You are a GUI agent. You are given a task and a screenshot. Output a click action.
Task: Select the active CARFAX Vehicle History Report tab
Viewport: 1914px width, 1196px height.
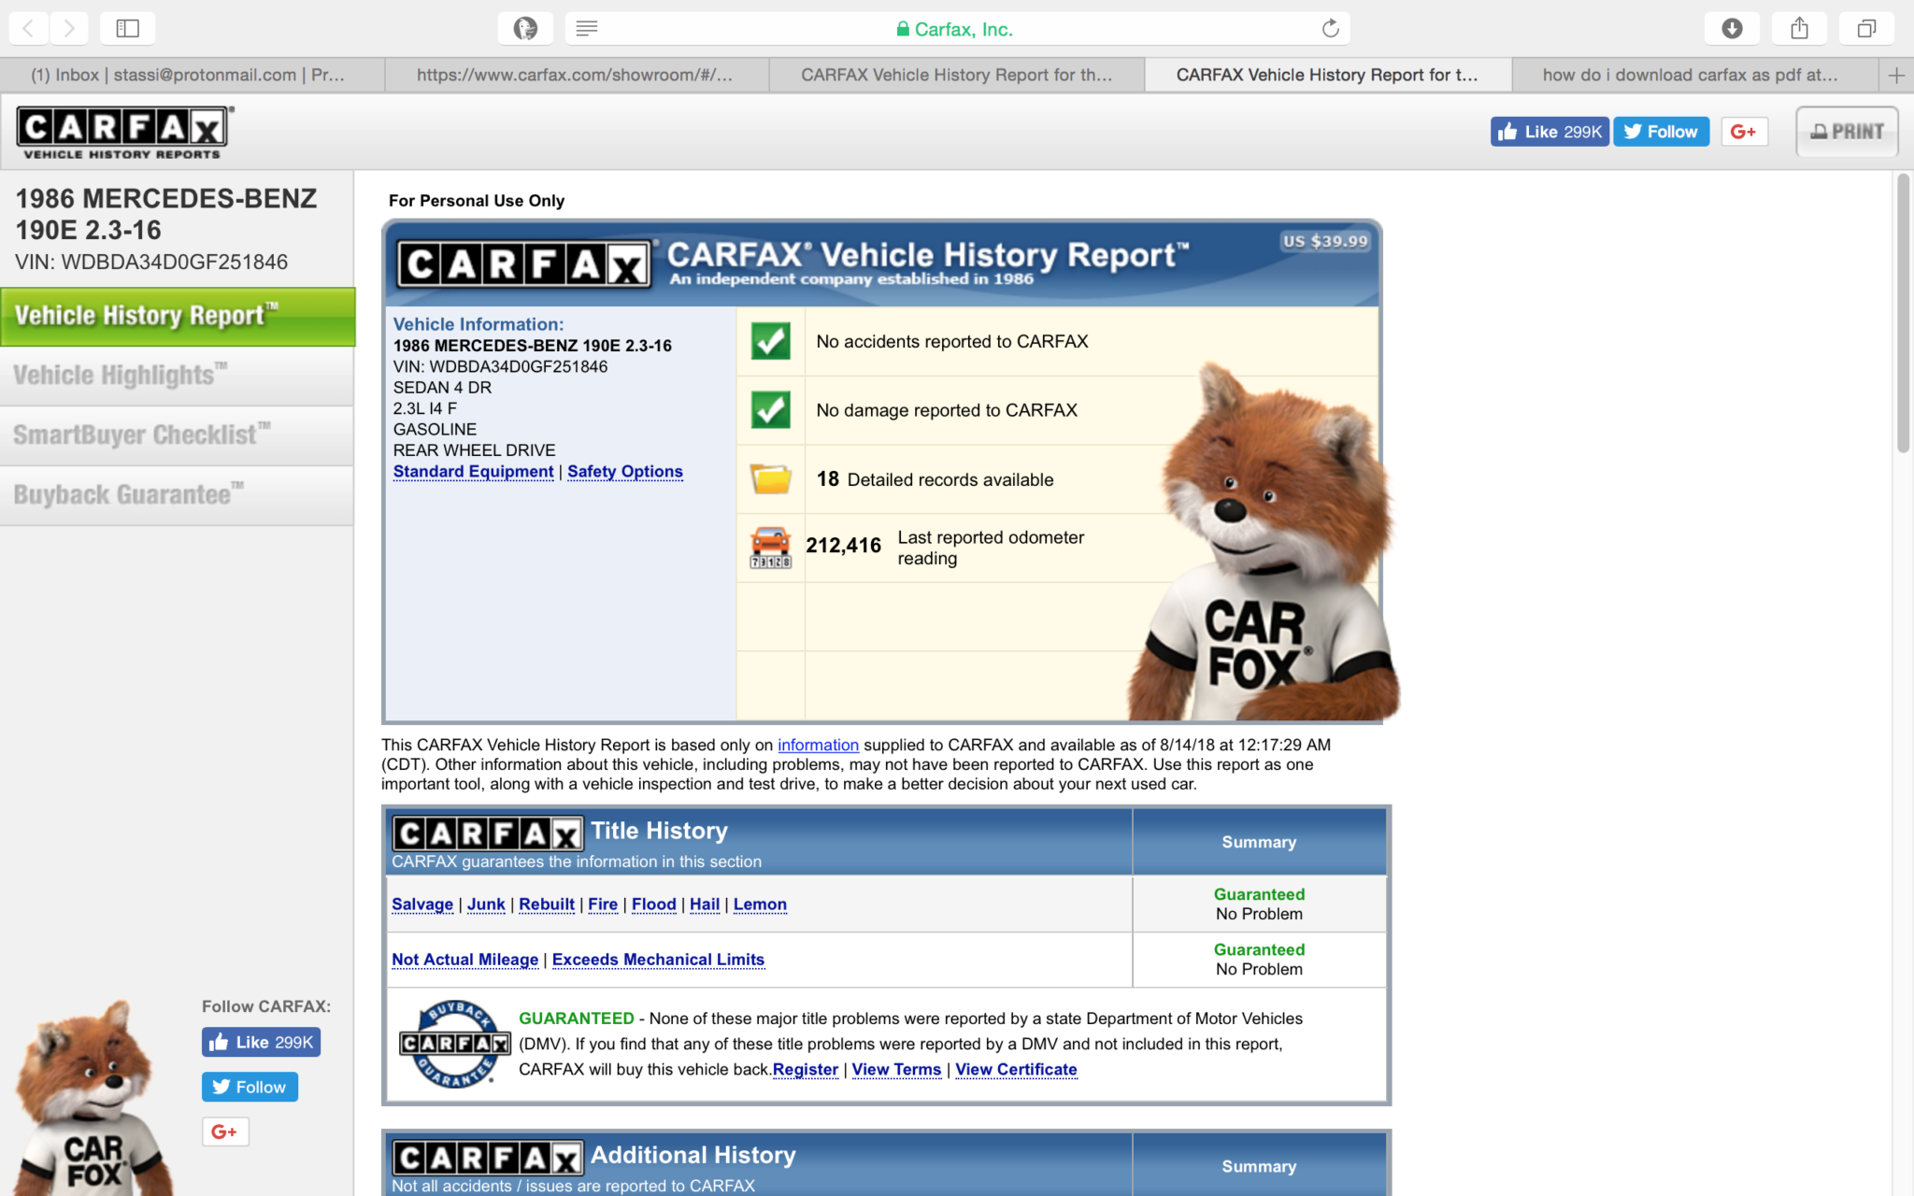pos(1327,75)
